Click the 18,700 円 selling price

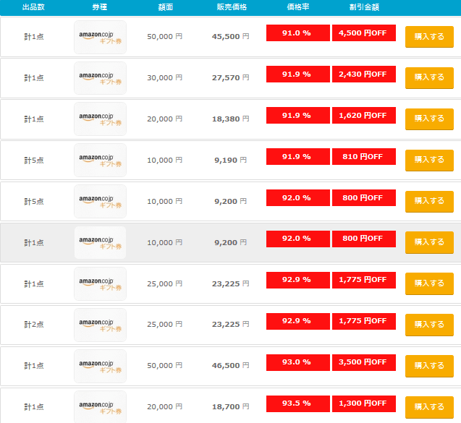230,407
